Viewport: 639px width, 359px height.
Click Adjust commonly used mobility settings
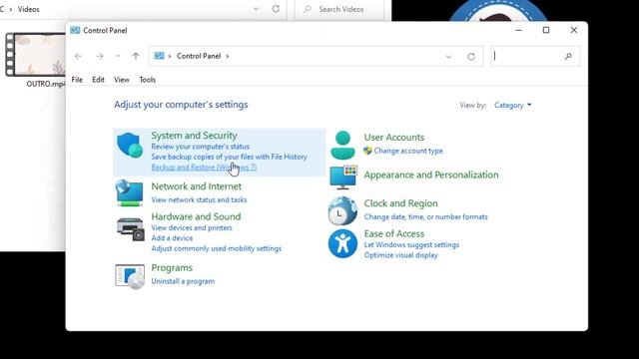(x=217, y=248)
